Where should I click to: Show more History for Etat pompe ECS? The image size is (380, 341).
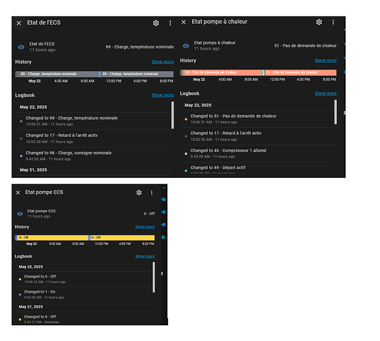pos(145,227)
